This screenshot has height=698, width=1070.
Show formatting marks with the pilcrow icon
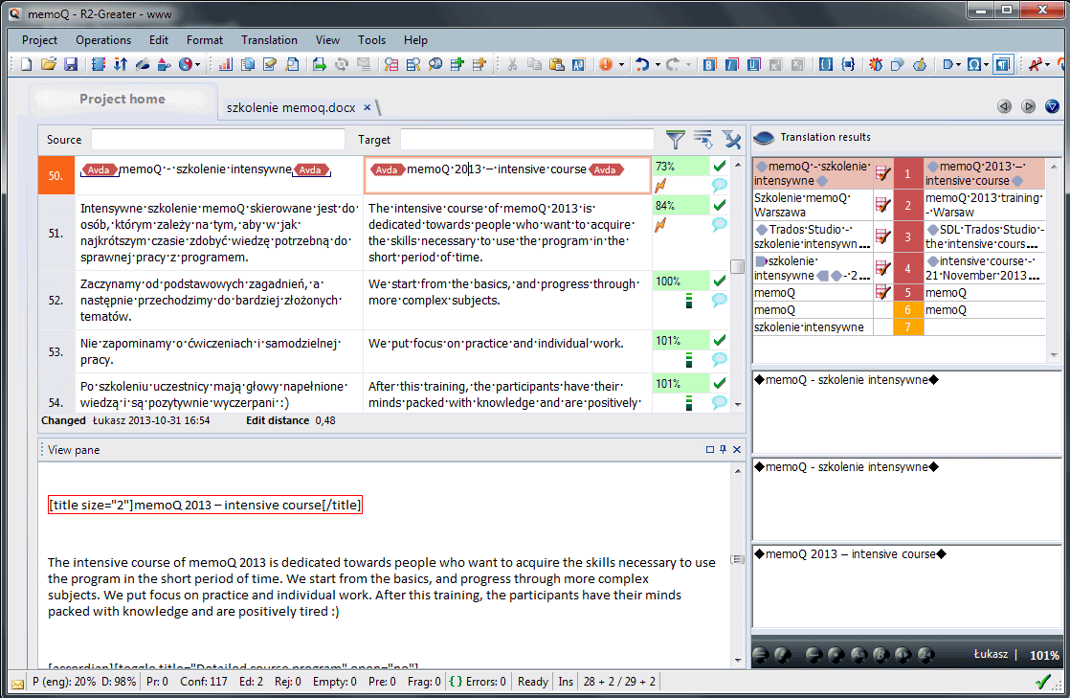pos(1002,64)
